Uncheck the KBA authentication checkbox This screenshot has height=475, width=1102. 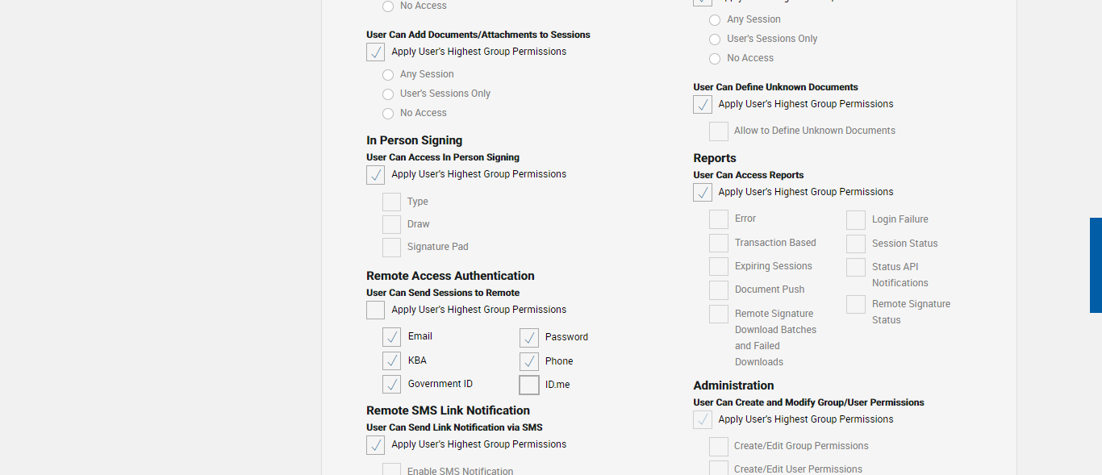tap(392, 360)
